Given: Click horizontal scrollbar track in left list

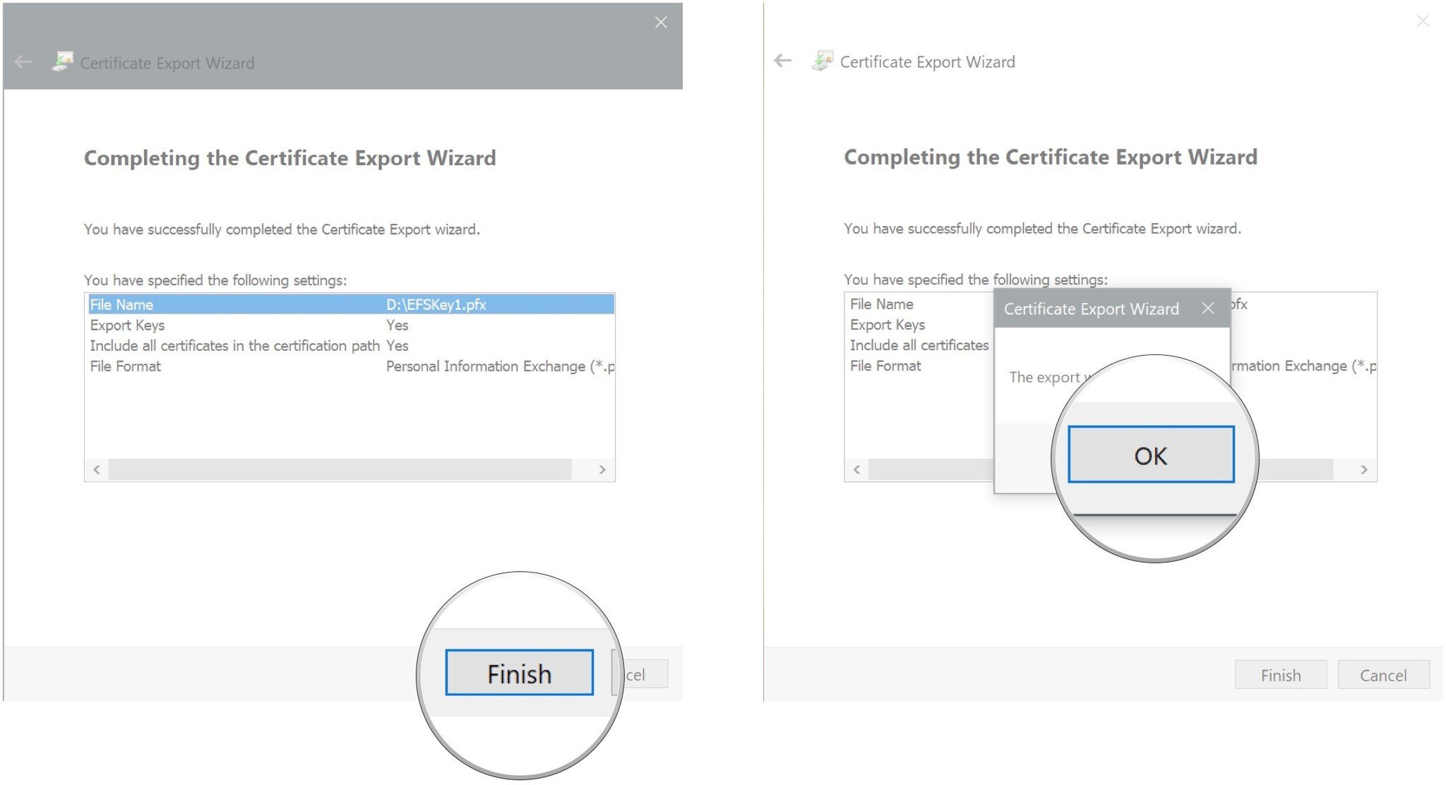Looking at the screenshot, I should tap(339, 469).
